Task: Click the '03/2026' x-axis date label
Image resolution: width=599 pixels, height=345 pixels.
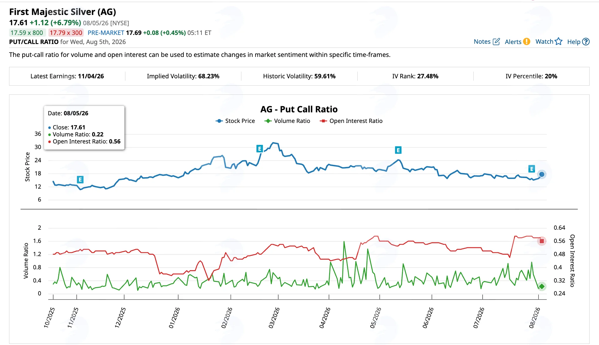Action: [x=274, y=318]
